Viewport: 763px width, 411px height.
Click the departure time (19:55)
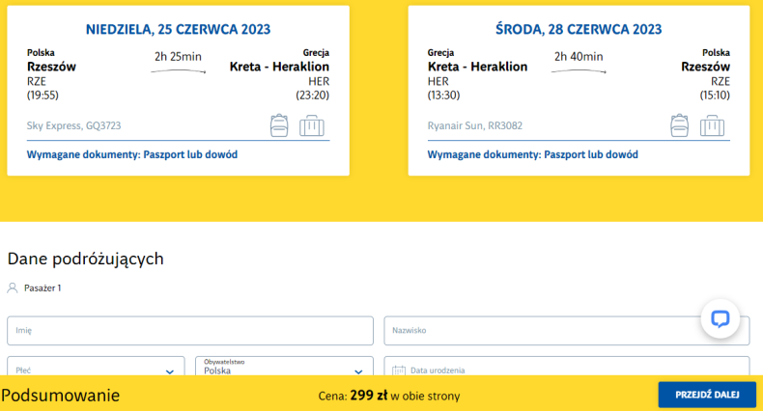(x=42, y=96)
